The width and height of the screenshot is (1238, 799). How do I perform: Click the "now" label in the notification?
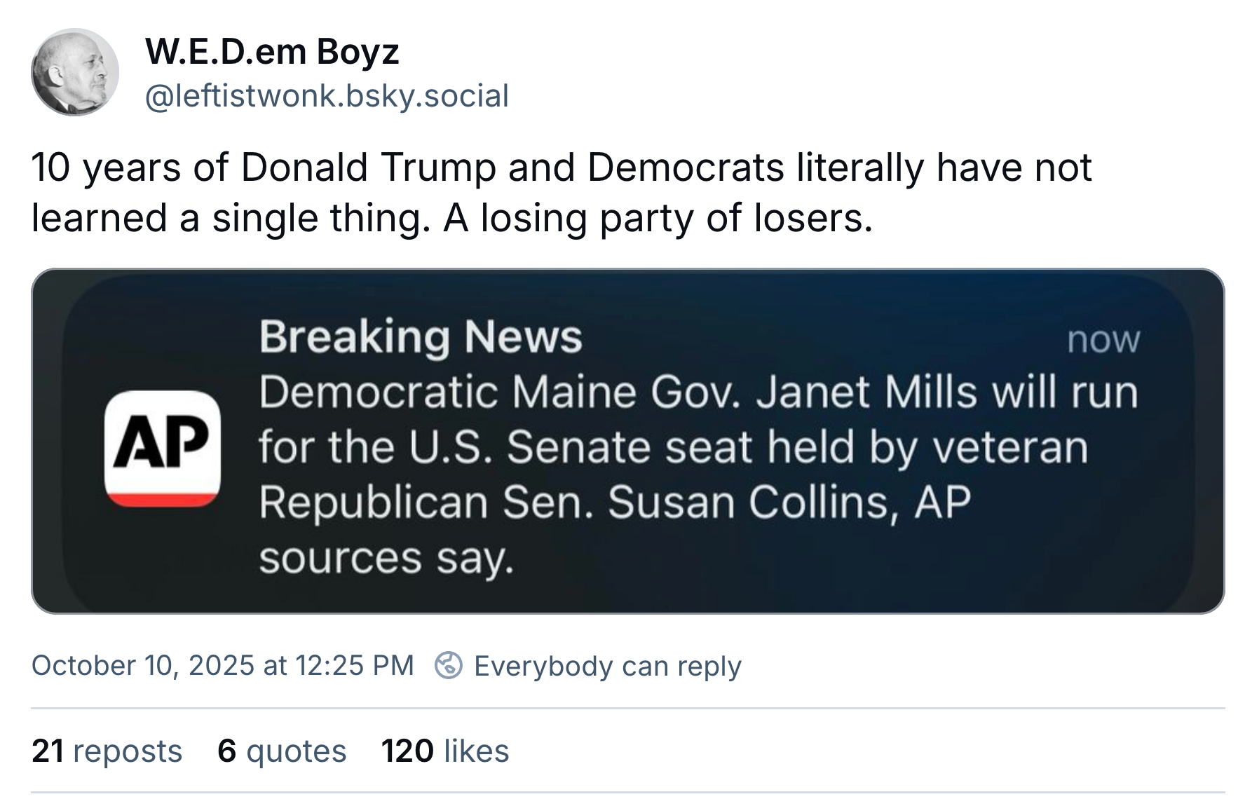1103,341
